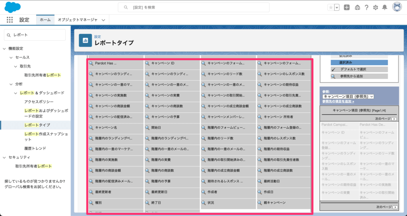
Task: Click the 参照先から追加 legend entry
Action: tap(359, 76)
